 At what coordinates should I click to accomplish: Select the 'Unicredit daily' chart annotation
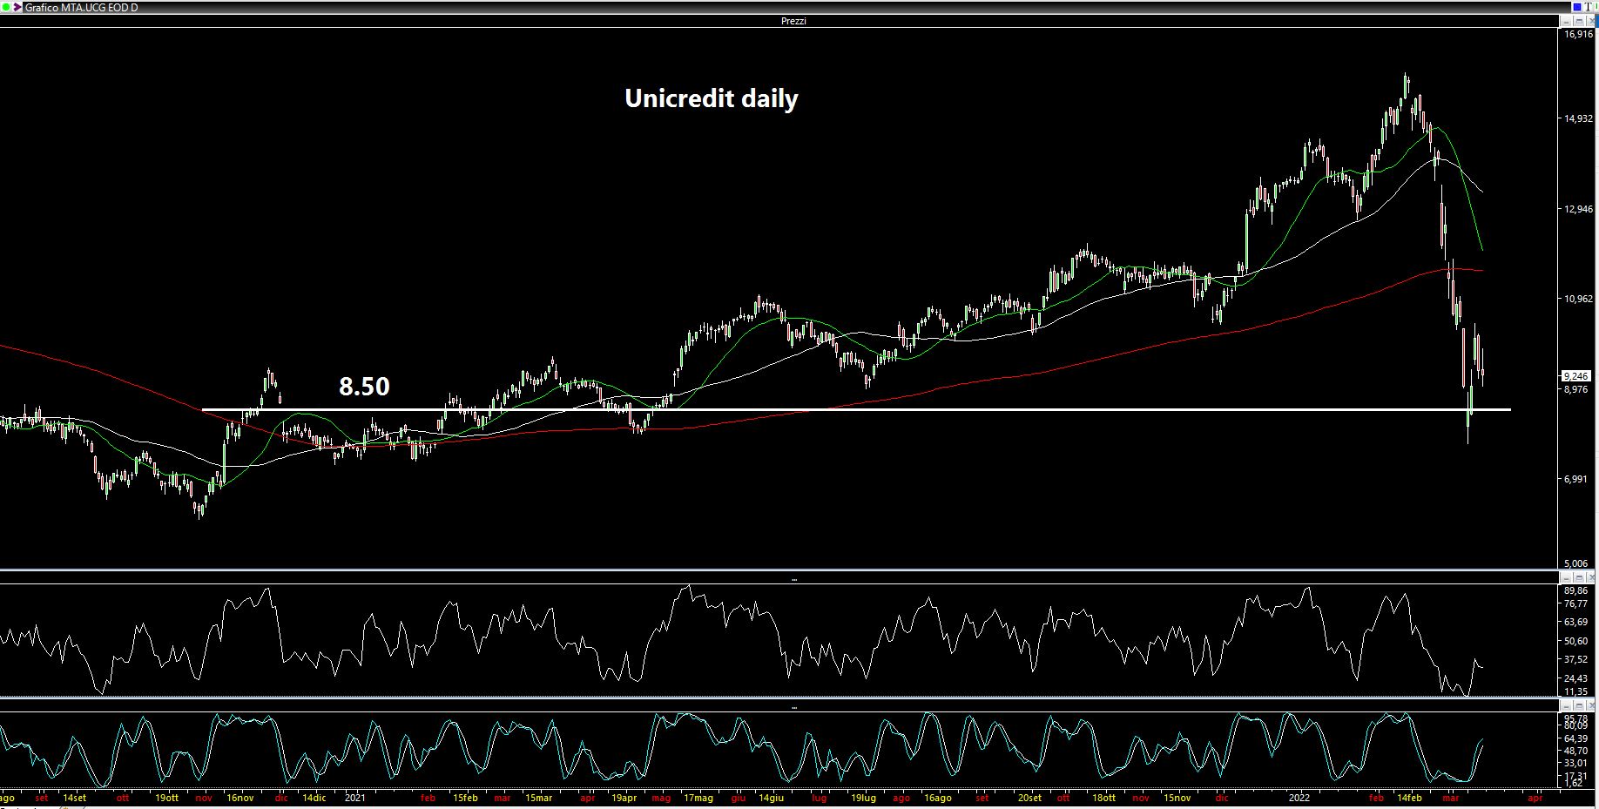(712, 98)
